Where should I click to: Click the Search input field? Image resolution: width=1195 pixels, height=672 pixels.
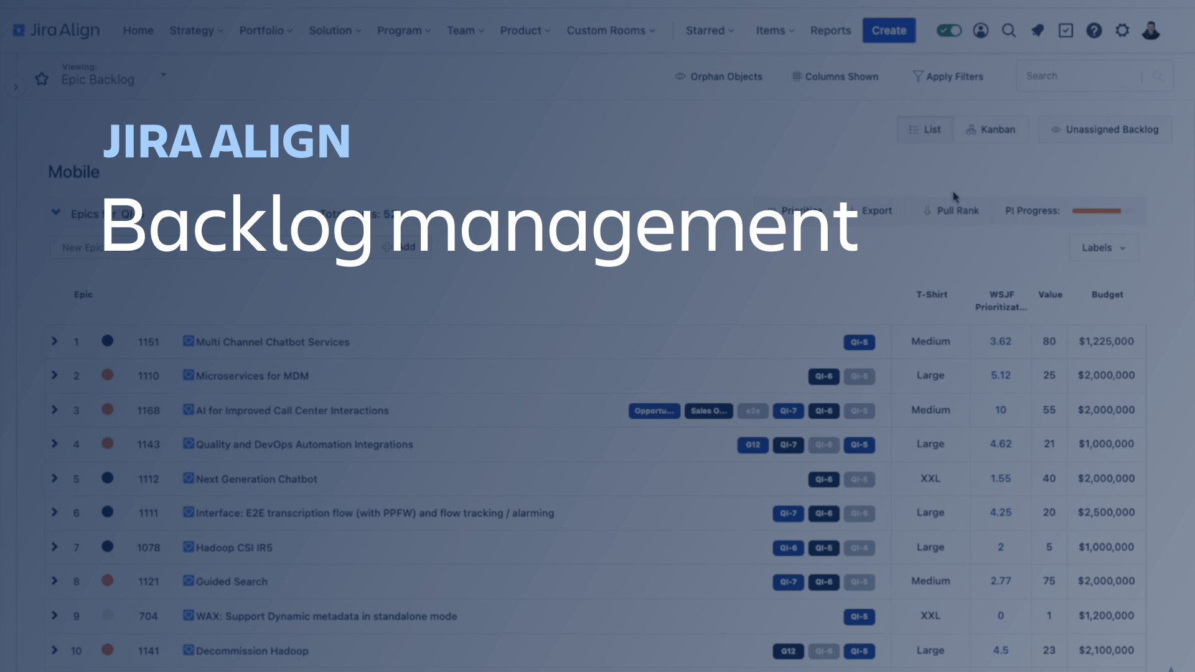(x=1080, y=75)
